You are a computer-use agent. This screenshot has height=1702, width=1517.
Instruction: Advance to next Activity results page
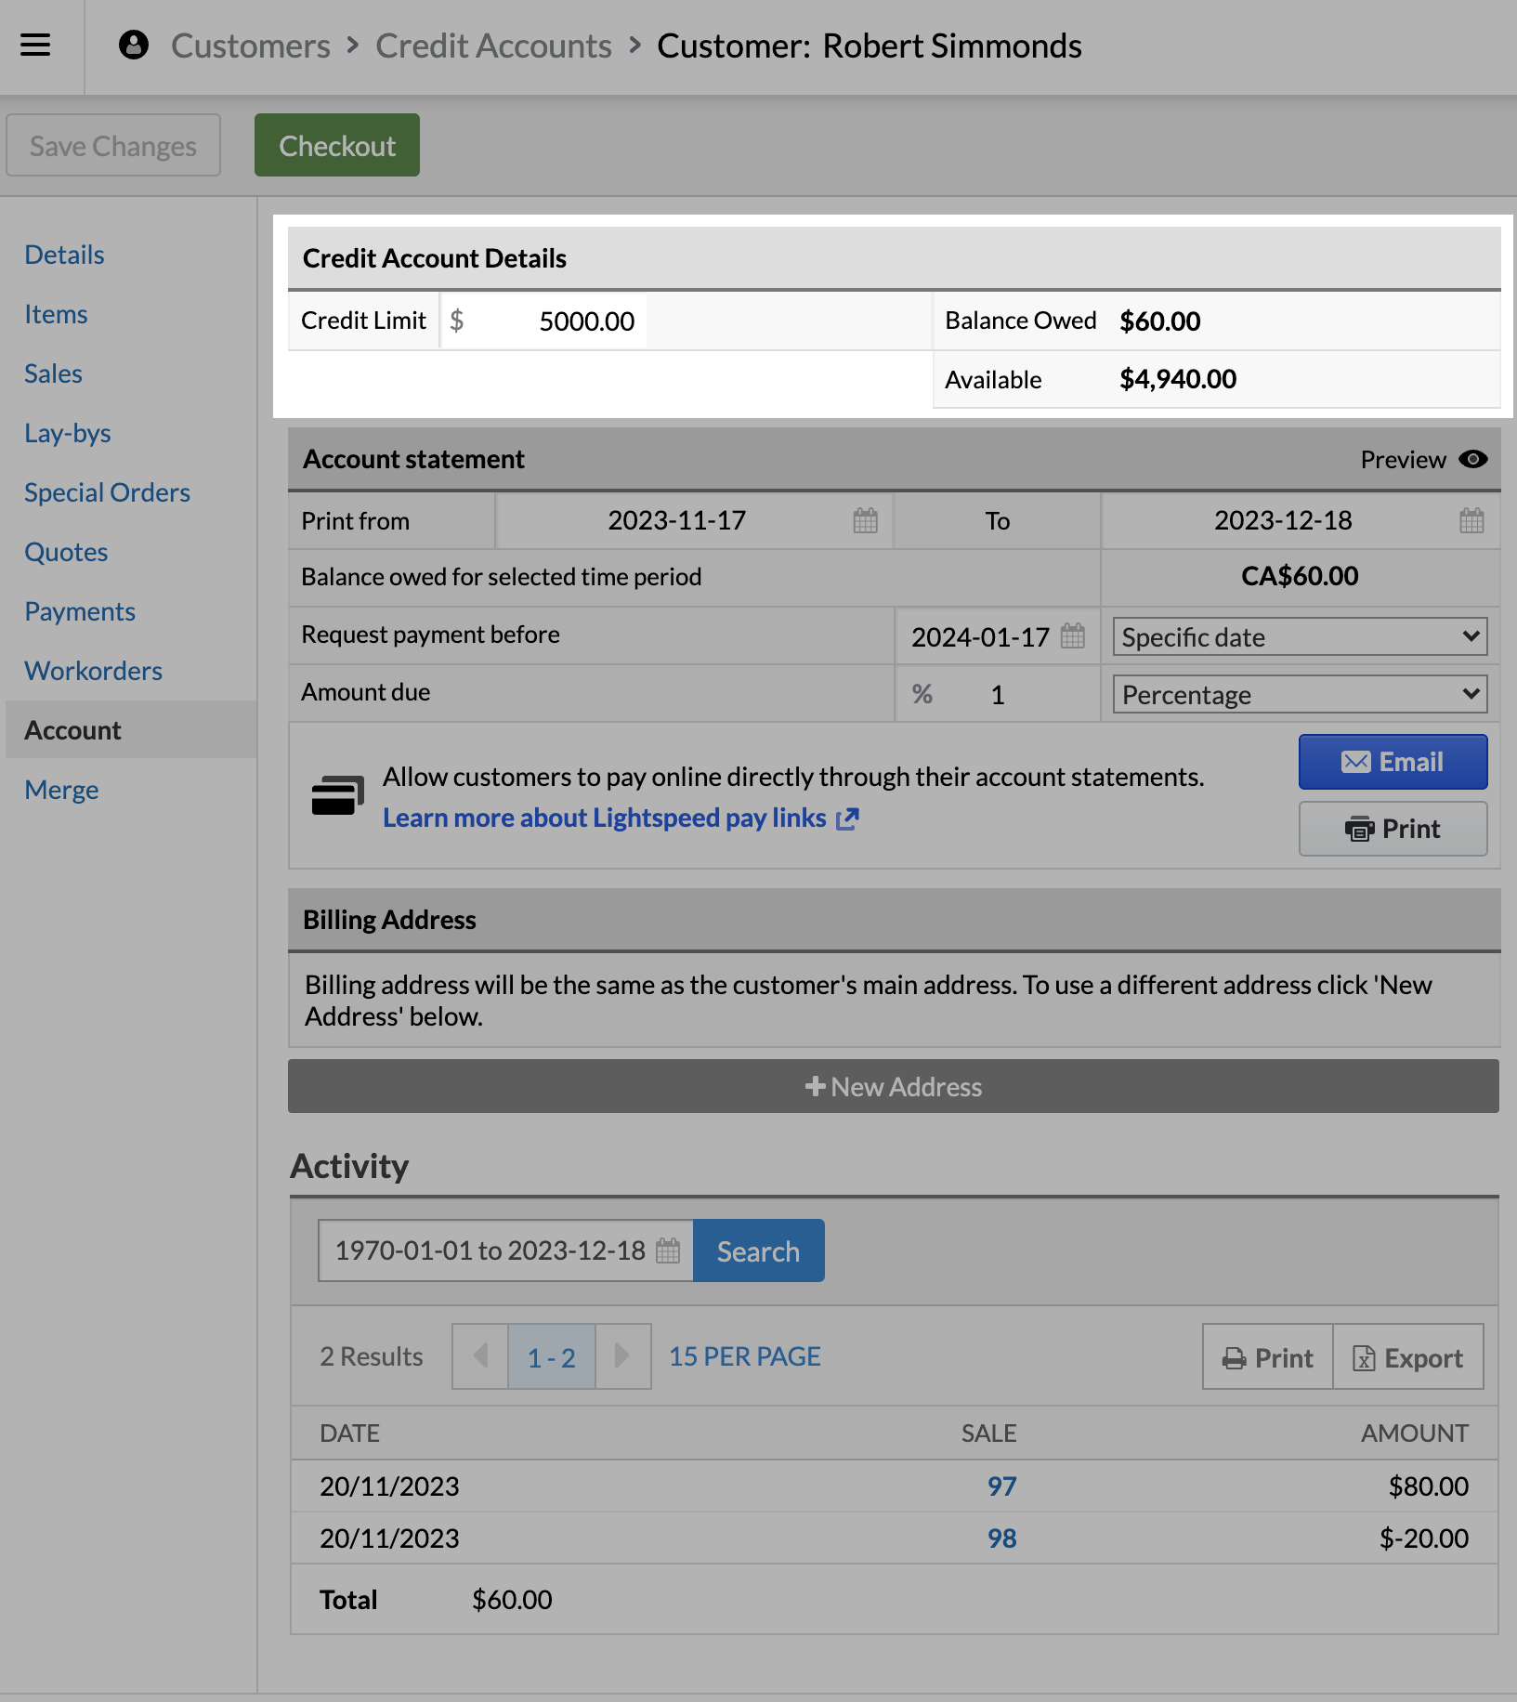[621, 1356]
